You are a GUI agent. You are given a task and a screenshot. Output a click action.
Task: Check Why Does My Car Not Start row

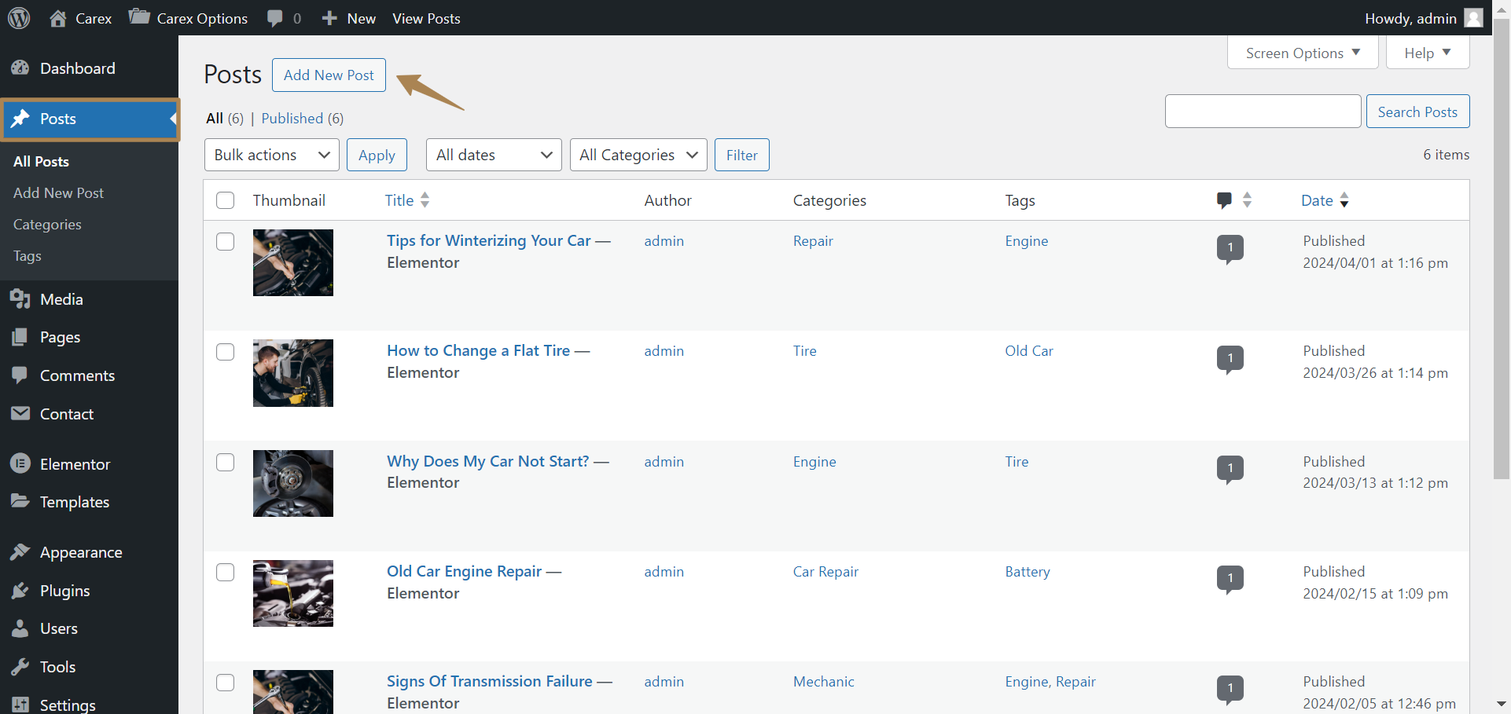pyautogui.click(x=225, y=462)
